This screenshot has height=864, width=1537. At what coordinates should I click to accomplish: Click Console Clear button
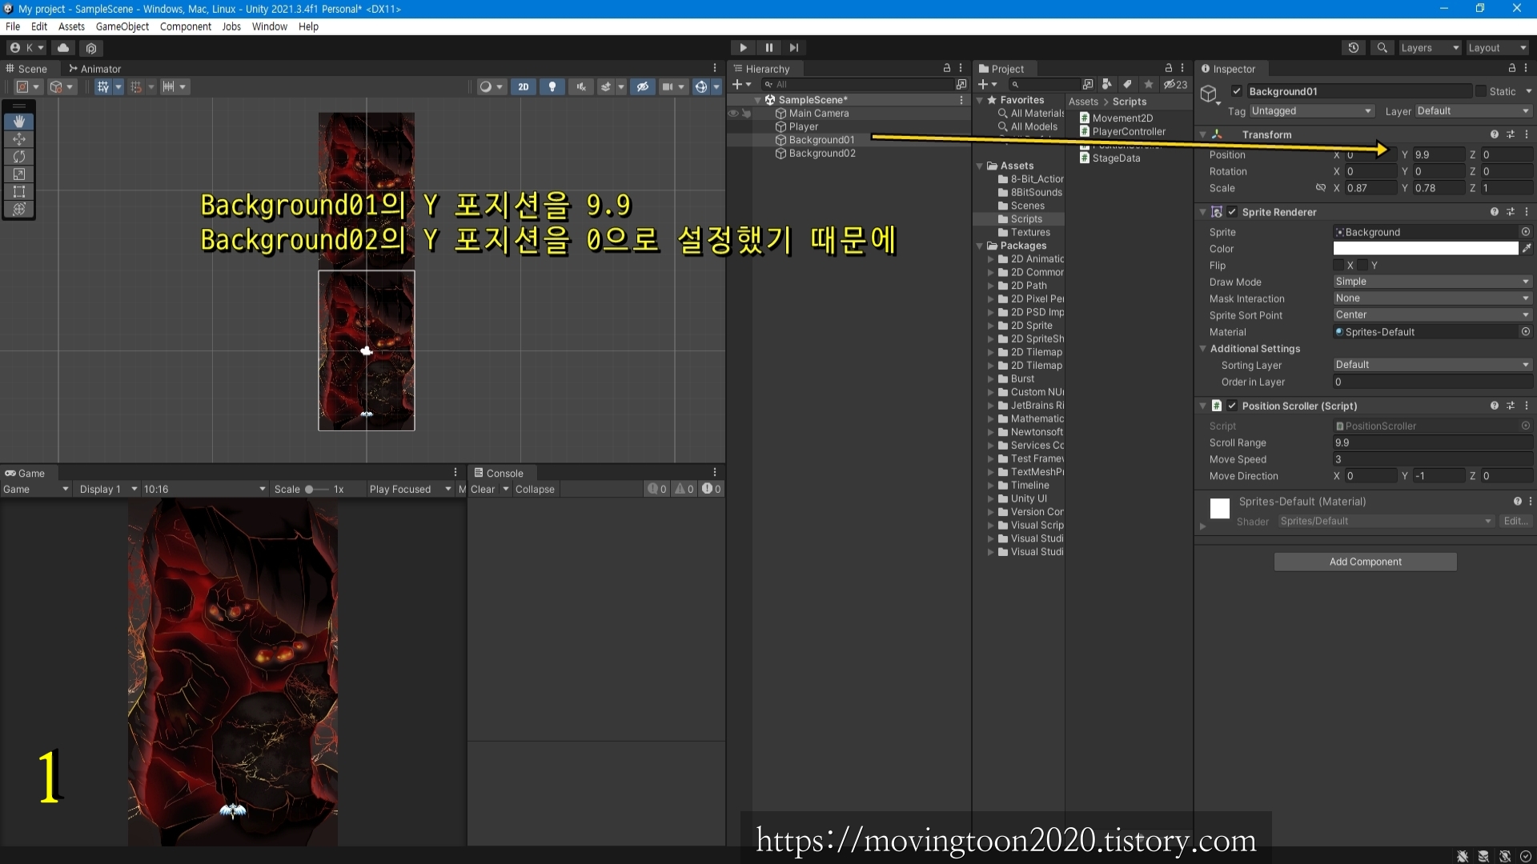pyautogui.click(x=483, y=490)
